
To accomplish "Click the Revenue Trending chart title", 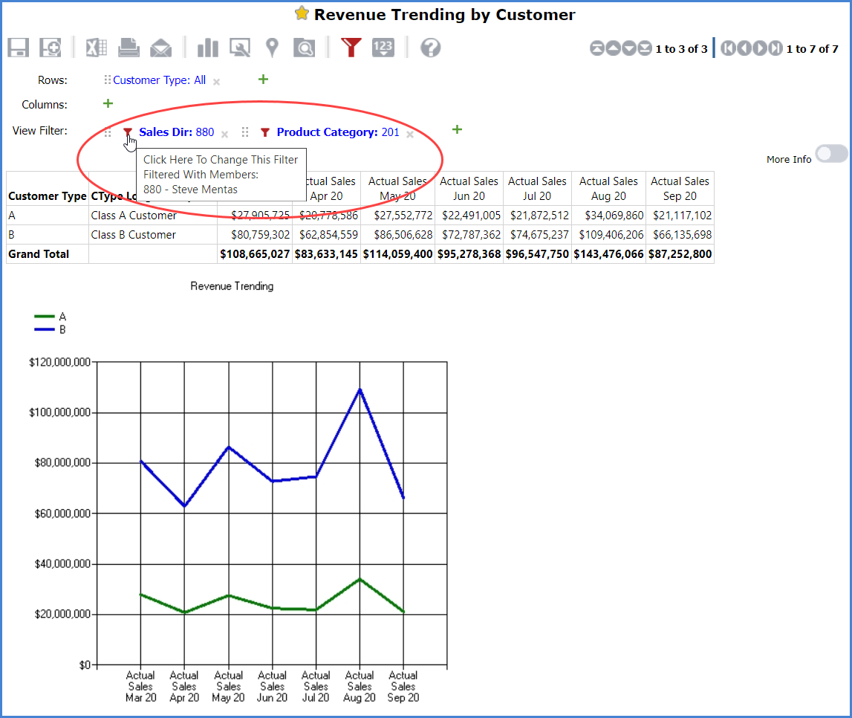I will click(232, 286).
